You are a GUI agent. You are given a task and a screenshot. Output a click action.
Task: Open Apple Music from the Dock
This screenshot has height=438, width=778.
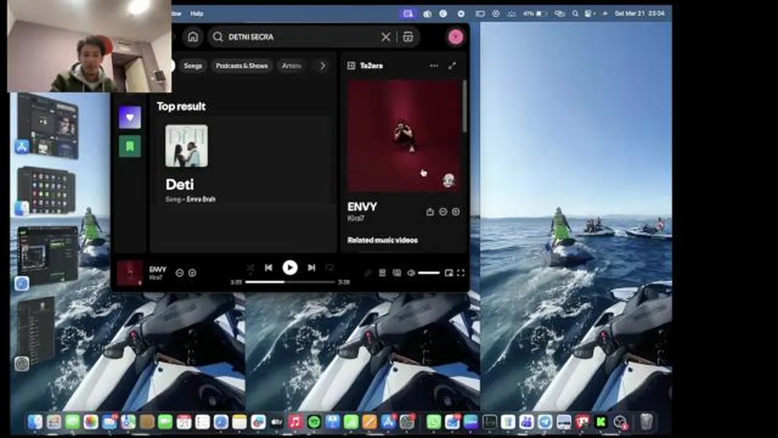click(x=295, y=422)
